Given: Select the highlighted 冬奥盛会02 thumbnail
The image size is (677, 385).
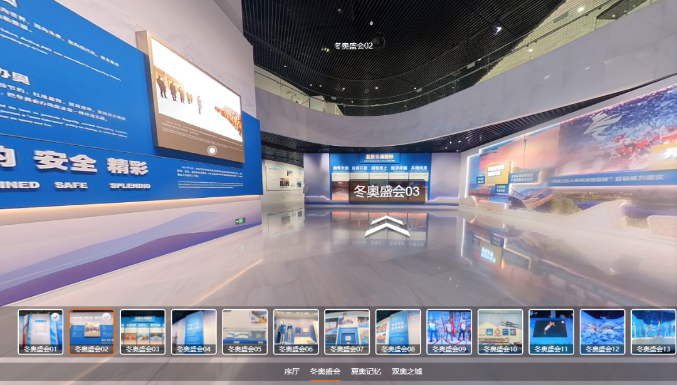Looking at the screenshot, I should point(92,331).
